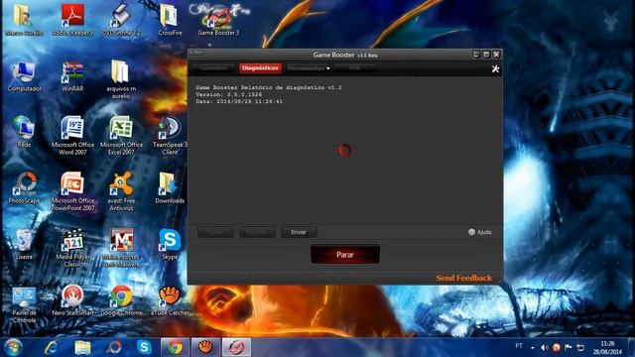Viewport: 635px width, 357px height.
Task: Launch WinRAR from the desktop
Action: (x=72, y=77)
